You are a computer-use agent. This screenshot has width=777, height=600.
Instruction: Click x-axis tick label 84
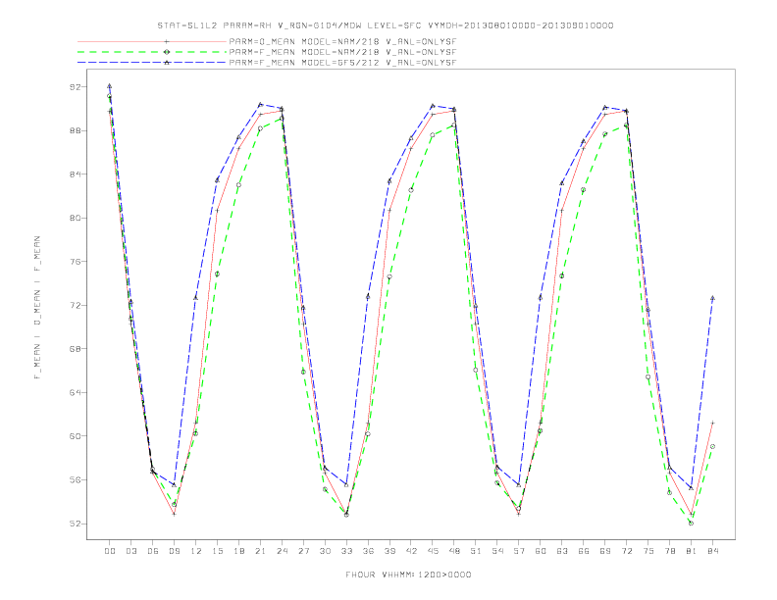pyautogui.click(x=712, y=551)
